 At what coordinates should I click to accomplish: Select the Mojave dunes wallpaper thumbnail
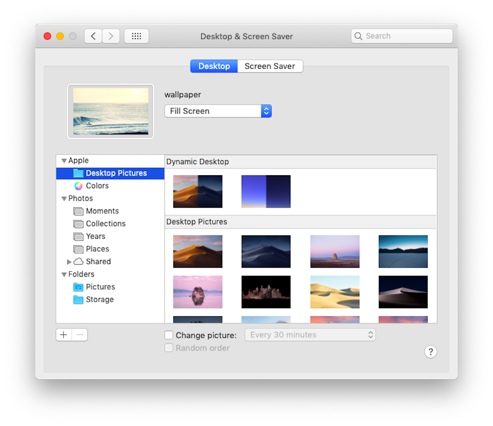[197, 251]
